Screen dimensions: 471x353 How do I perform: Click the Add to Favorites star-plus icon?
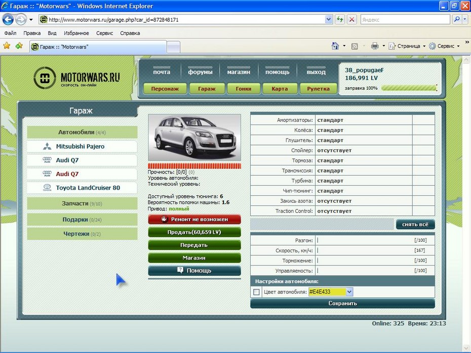tap(19, 46)
